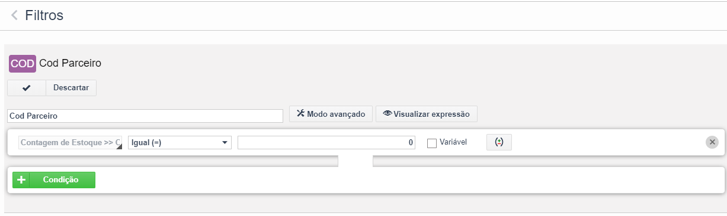Image resolution: width=727 pixels, height=216 pixels.
Task: Click the purple COD badge
Action: point(23,63)
